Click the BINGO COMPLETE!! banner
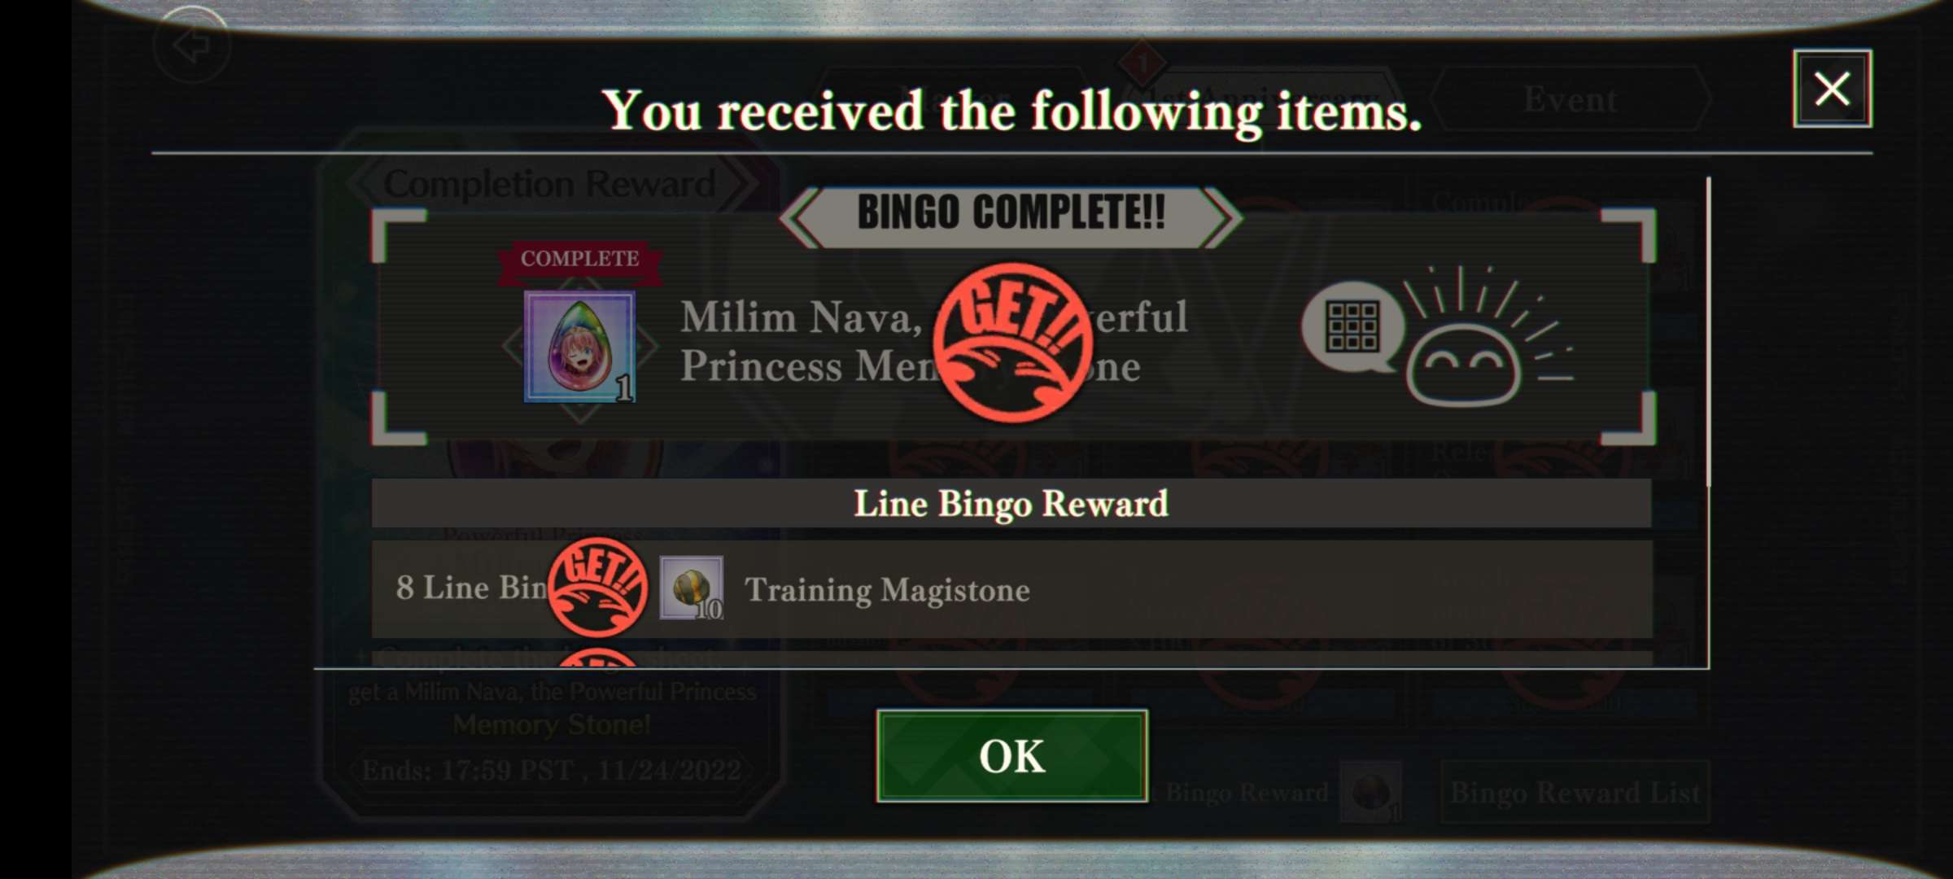 [1011, 214]
